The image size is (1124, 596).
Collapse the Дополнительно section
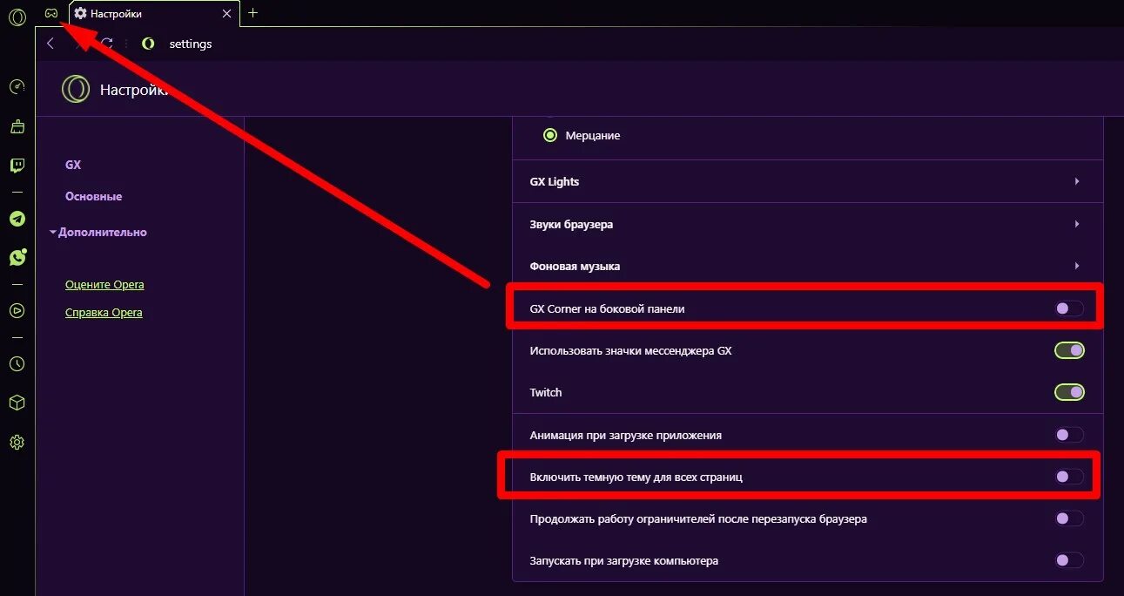[98, 233]
